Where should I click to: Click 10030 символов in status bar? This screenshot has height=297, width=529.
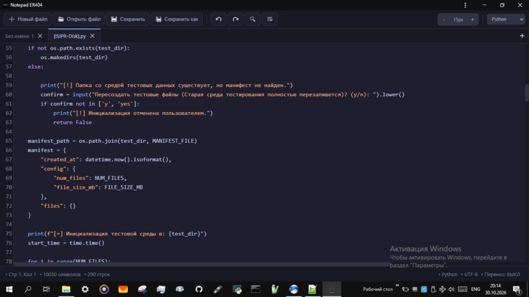(60, 274)
